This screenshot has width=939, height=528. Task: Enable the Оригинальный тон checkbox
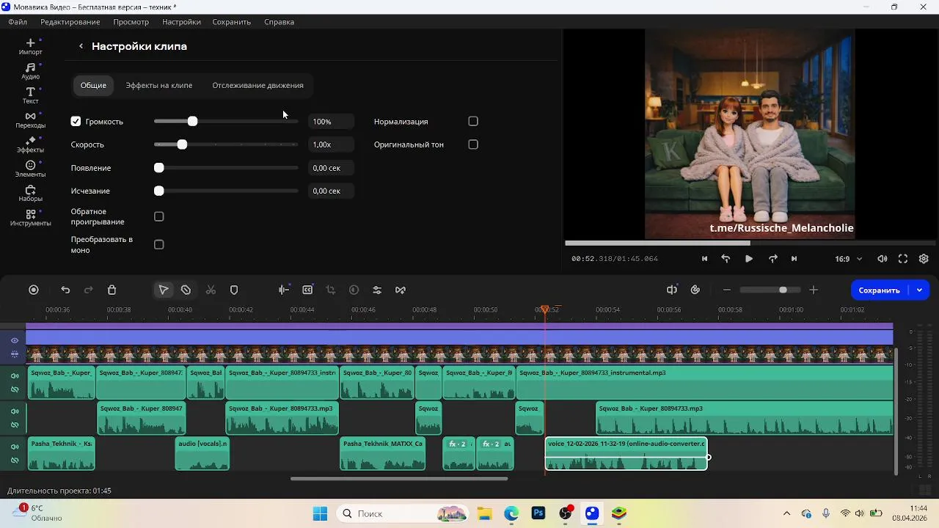click(x=473, y=144)
